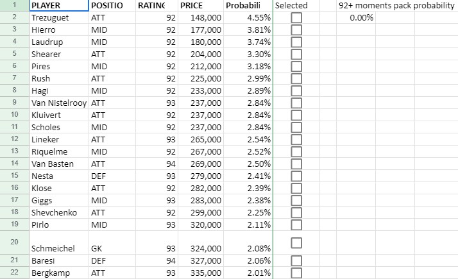The width and height of the screenshot is (458, 279).
Task: Click the 92+ moments pack probability header
Action: tap(396, 5)
